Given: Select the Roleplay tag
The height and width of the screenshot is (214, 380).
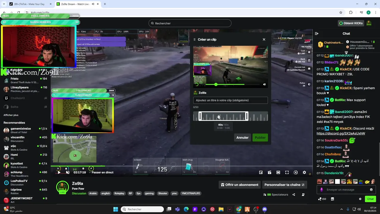Looking at the screenshot, I should [119, 193].
